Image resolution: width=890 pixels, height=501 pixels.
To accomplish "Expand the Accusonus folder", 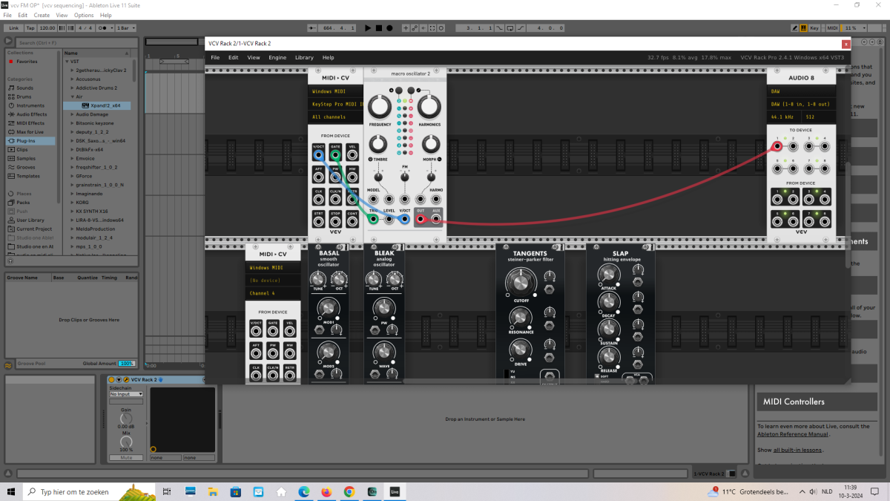I will click(x=73, y=79).
